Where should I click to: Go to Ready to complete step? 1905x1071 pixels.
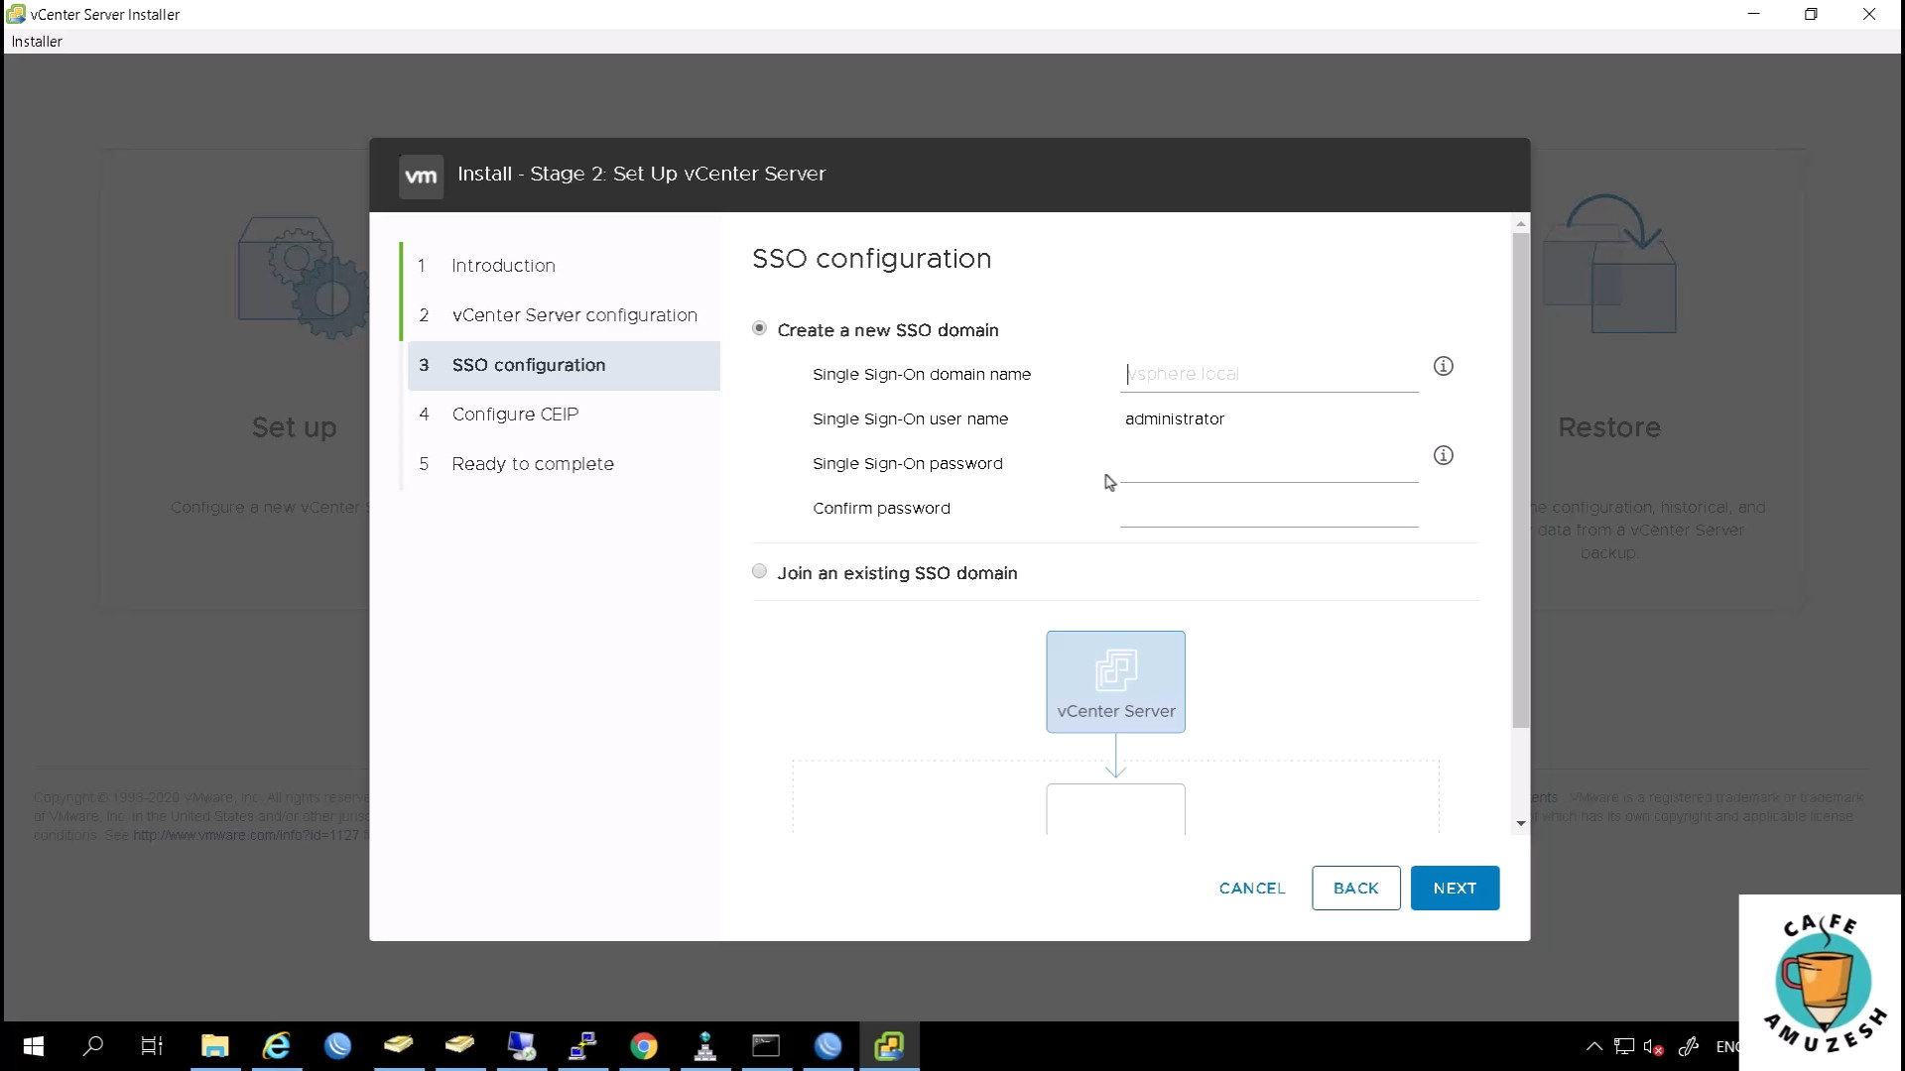click(x=563, y=464)
